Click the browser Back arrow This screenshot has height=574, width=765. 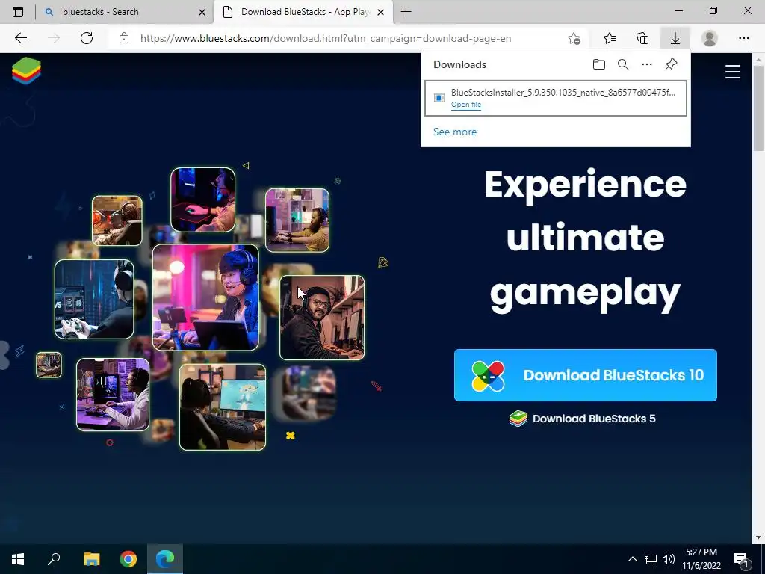click(20, 38)
